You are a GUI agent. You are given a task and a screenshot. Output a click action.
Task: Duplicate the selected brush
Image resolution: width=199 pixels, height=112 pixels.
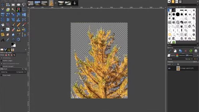pyautogui.click(x=180, y=51)
